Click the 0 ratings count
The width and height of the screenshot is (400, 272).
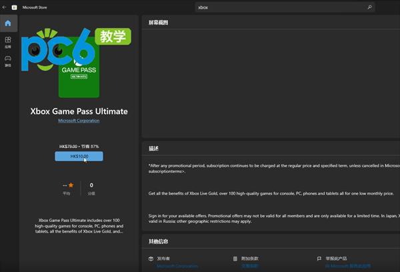(91, 185)
